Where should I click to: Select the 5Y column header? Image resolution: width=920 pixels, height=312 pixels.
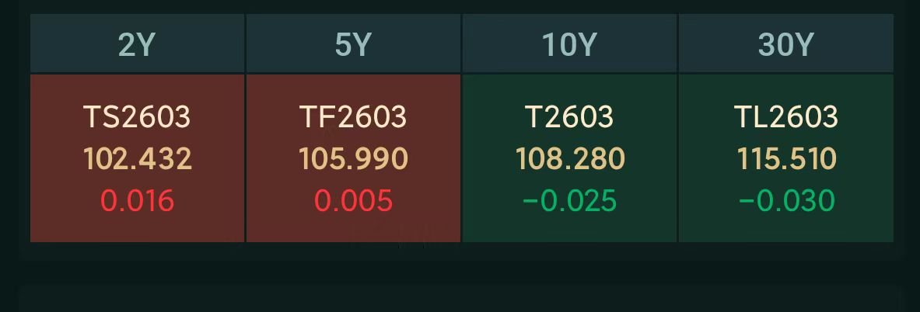[353, 45]
